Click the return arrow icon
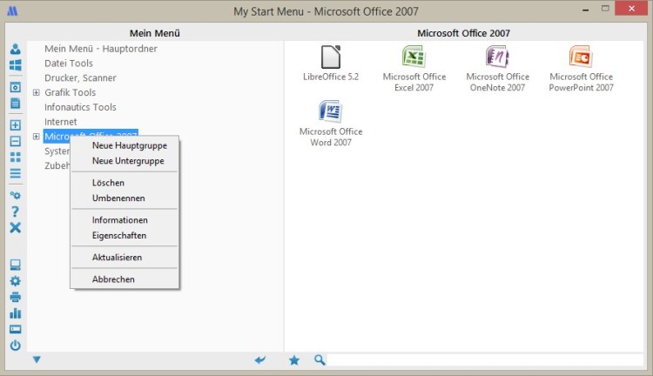The image size is (653, 376). point(260,359)
